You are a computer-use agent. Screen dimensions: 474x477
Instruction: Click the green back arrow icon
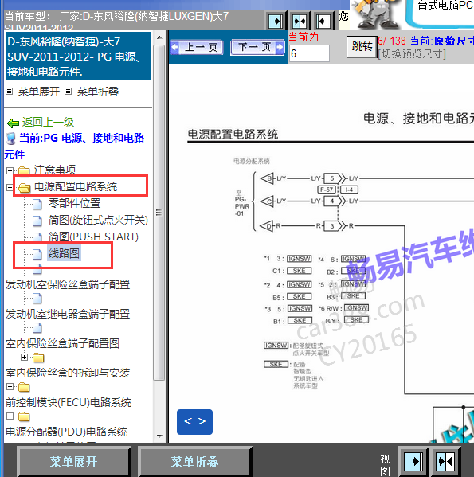[13, 123]
